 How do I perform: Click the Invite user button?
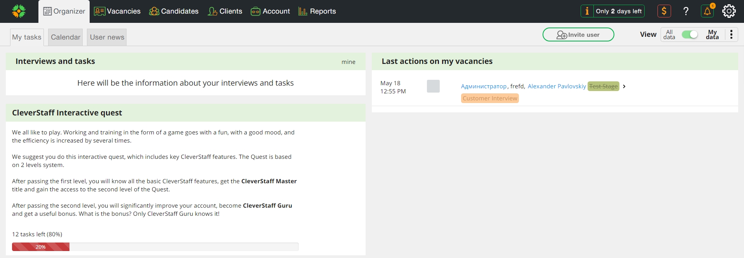pos(578,34)
